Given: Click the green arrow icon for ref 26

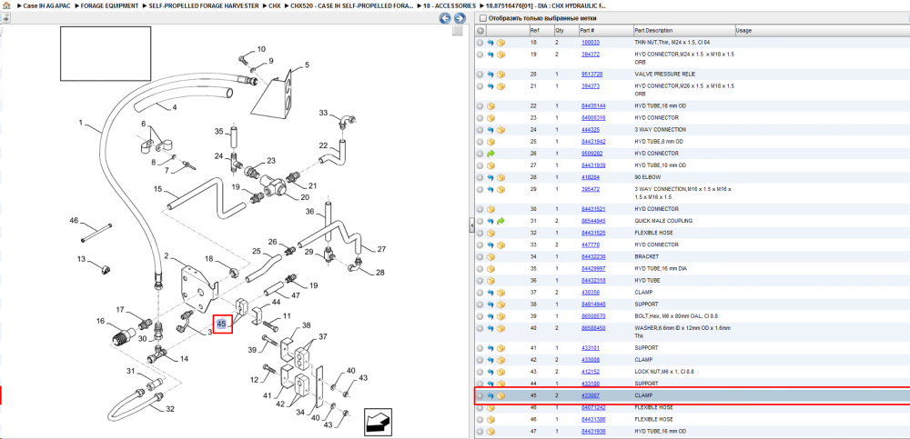Looking at the screenshot, I should 490,154.
